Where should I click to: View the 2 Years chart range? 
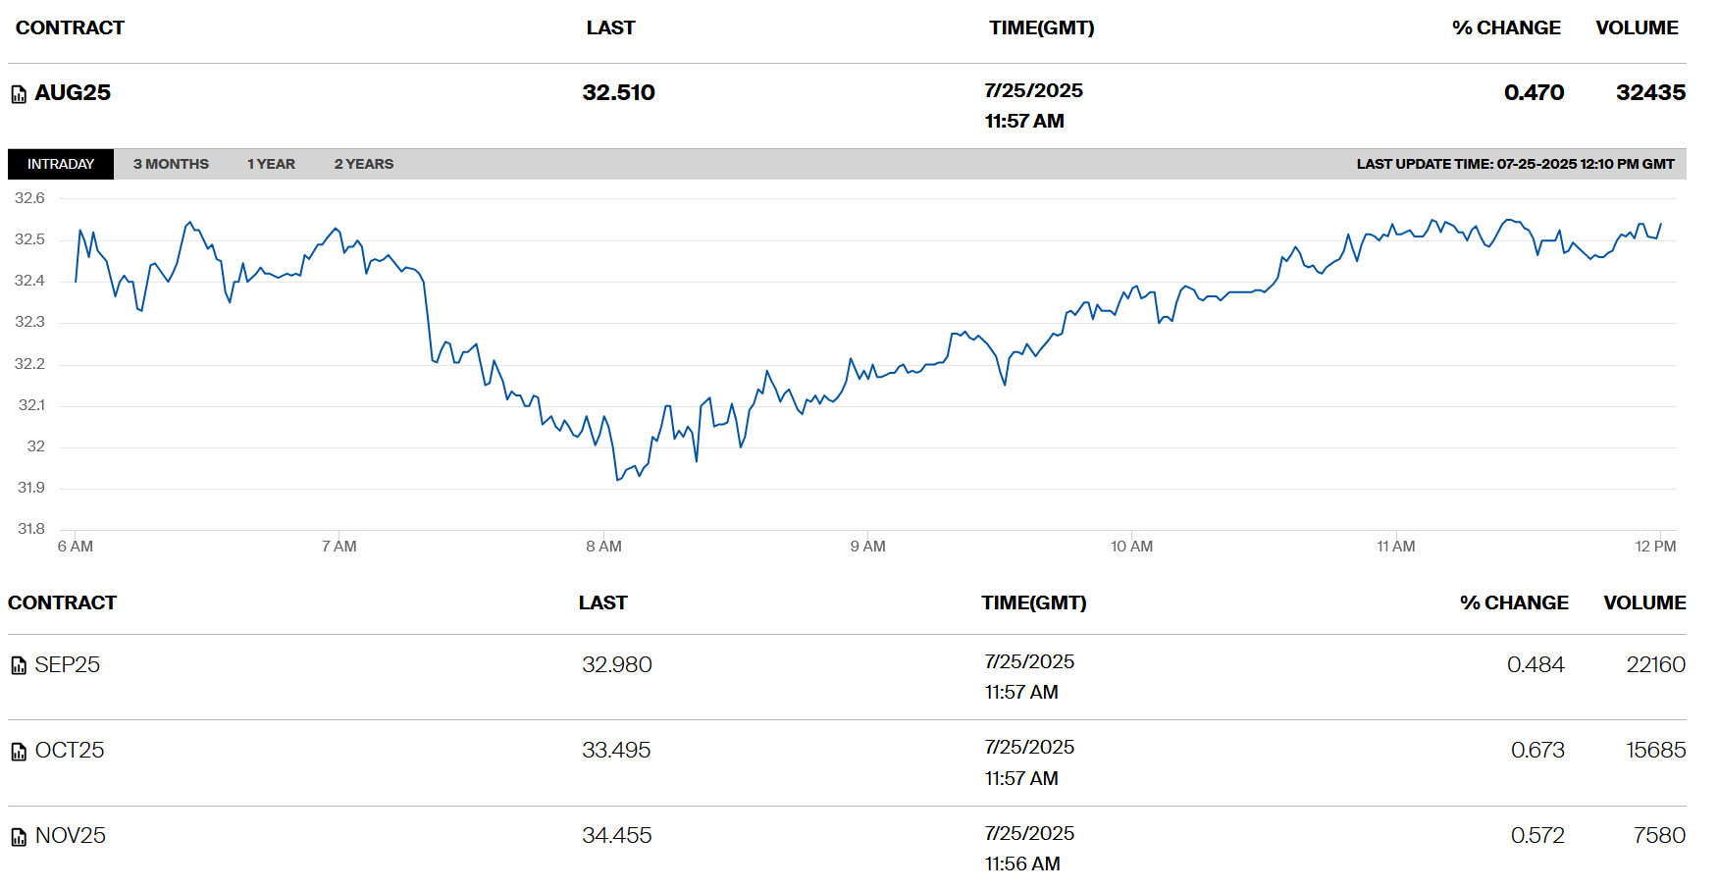[363, 164]
